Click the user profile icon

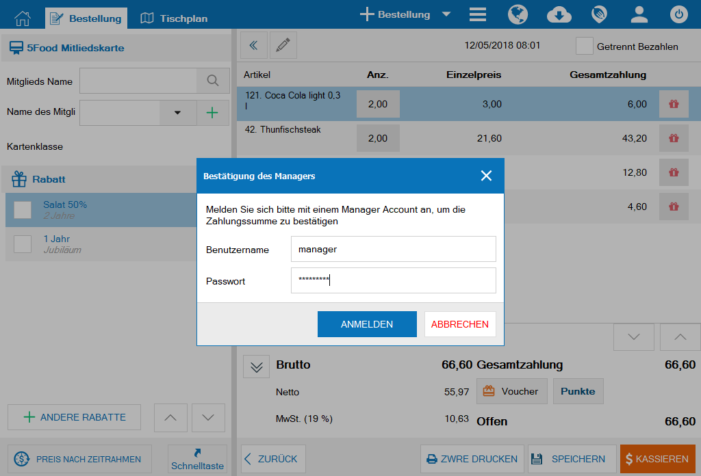point(639,15)
